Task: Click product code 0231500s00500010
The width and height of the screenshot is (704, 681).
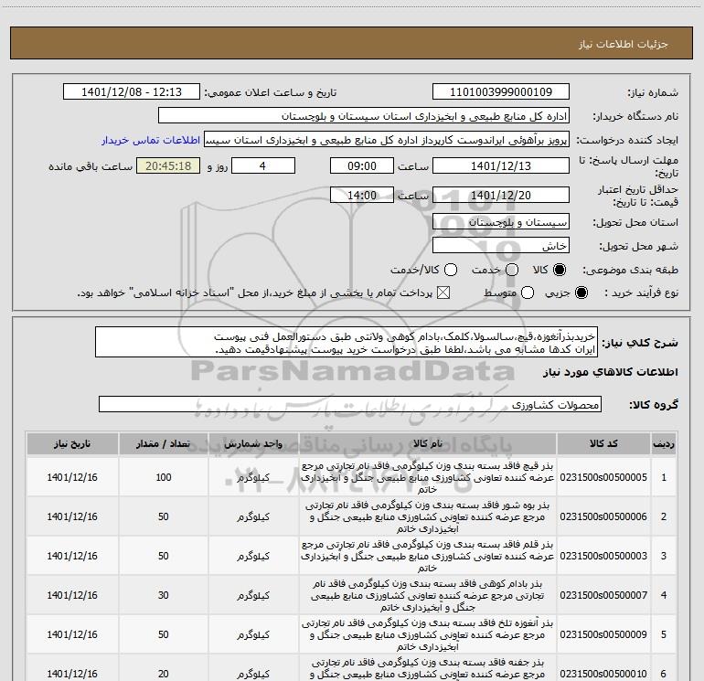Action: [603, 674]
